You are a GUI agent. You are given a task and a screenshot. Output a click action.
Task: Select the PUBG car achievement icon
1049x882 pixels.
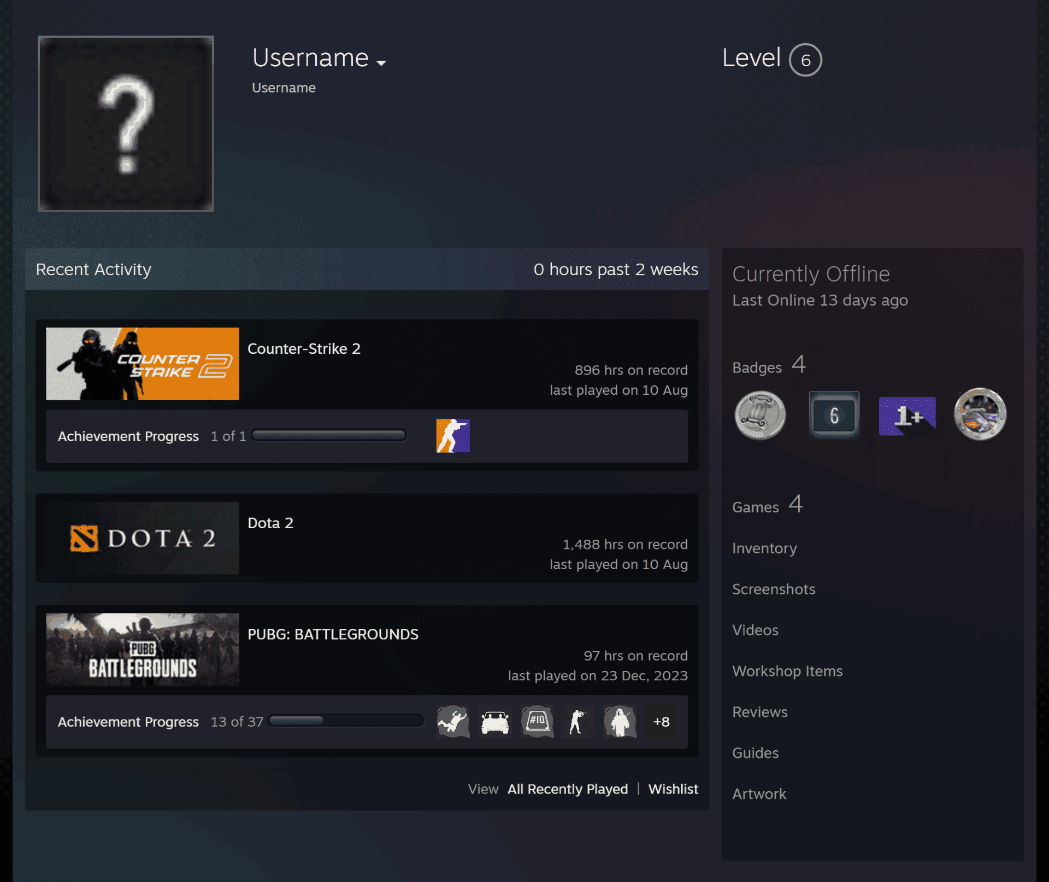(x=495, y=722)
